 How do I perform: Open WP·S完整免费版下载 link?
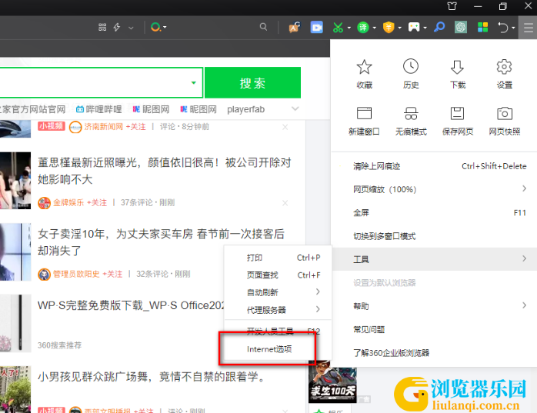tap(131, 305)
